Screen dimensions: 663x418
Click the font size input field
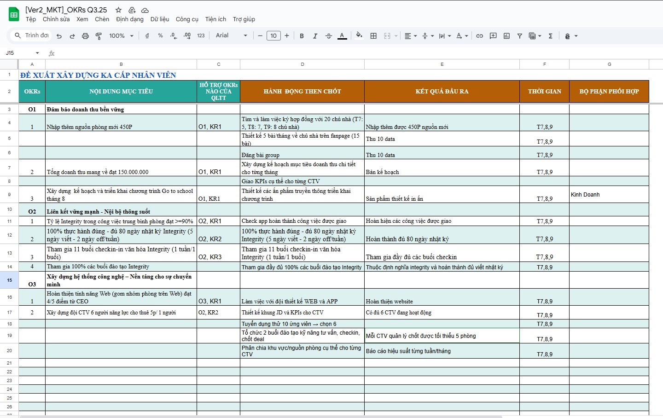pos(273,36)
